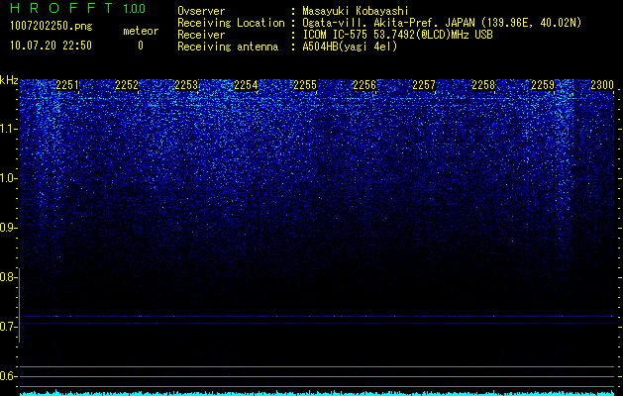Click time marker 2256
The width and height of the screenshot is (623, 396).
364,85
